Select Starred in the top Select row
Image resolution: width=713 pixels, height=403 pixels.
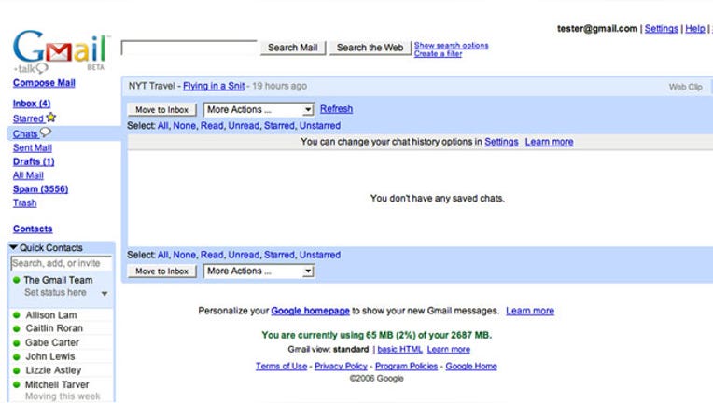point(279,125)
